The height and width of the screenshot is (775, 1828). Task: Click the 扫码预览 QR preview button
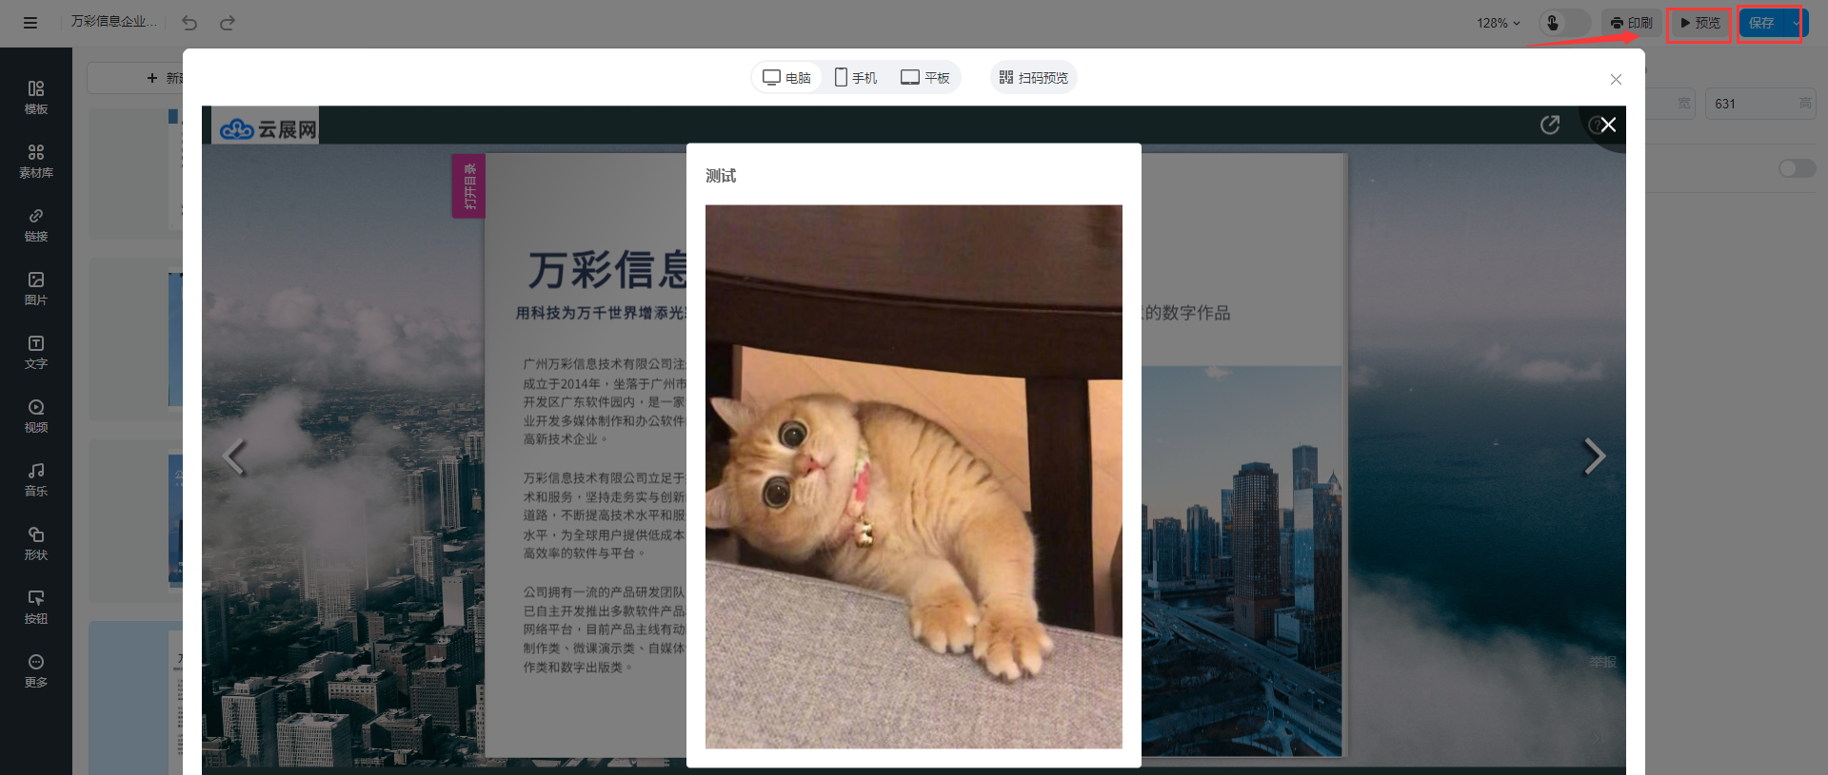click(x=1034, y=77)
